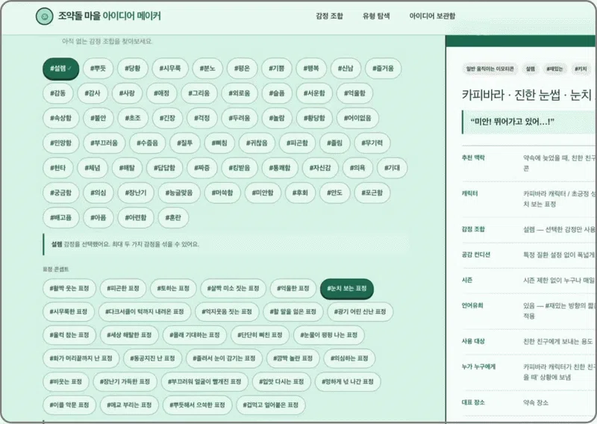Viewport: 597px width, 424px height.
Task: Enable the #기쁨 emotion chip
Action: pyautogui.click(x=277, y=69)
